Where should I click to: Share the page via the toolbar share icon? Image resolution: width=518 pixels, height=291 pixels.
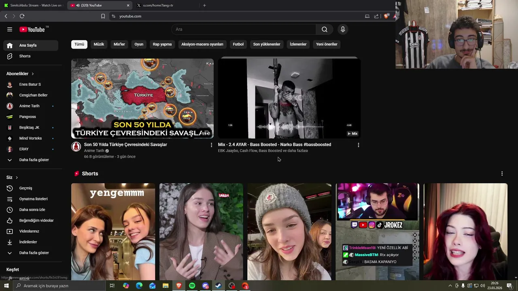pyautogui.click(x=376, y=16)
